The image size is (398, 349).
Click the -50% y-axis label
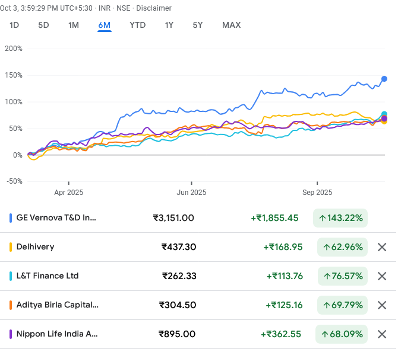coord(14,181)
